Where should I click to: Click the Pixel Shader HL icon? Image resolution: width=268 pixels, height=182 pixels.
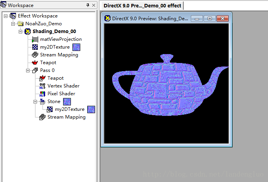[42, 94]
